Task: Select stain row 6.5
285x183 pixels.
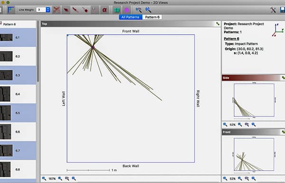Action: pos(18,113)
